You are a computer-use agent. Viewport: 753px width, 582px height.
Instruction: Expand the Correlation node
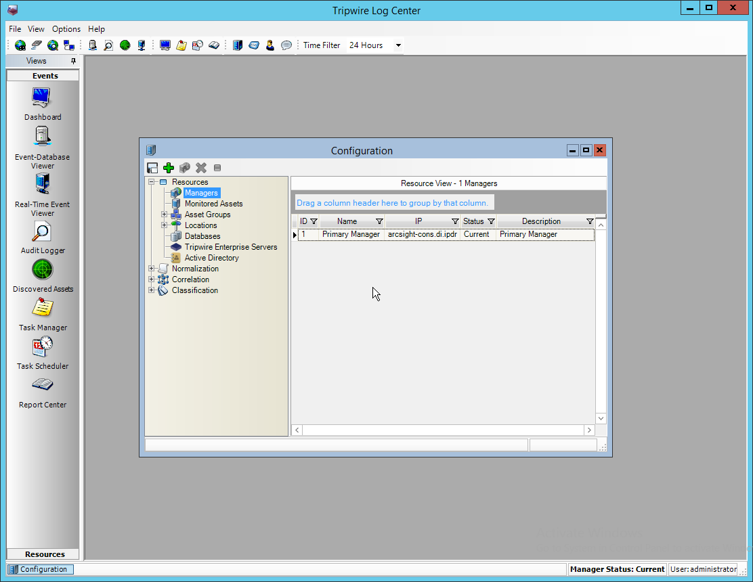coord(151,279)
